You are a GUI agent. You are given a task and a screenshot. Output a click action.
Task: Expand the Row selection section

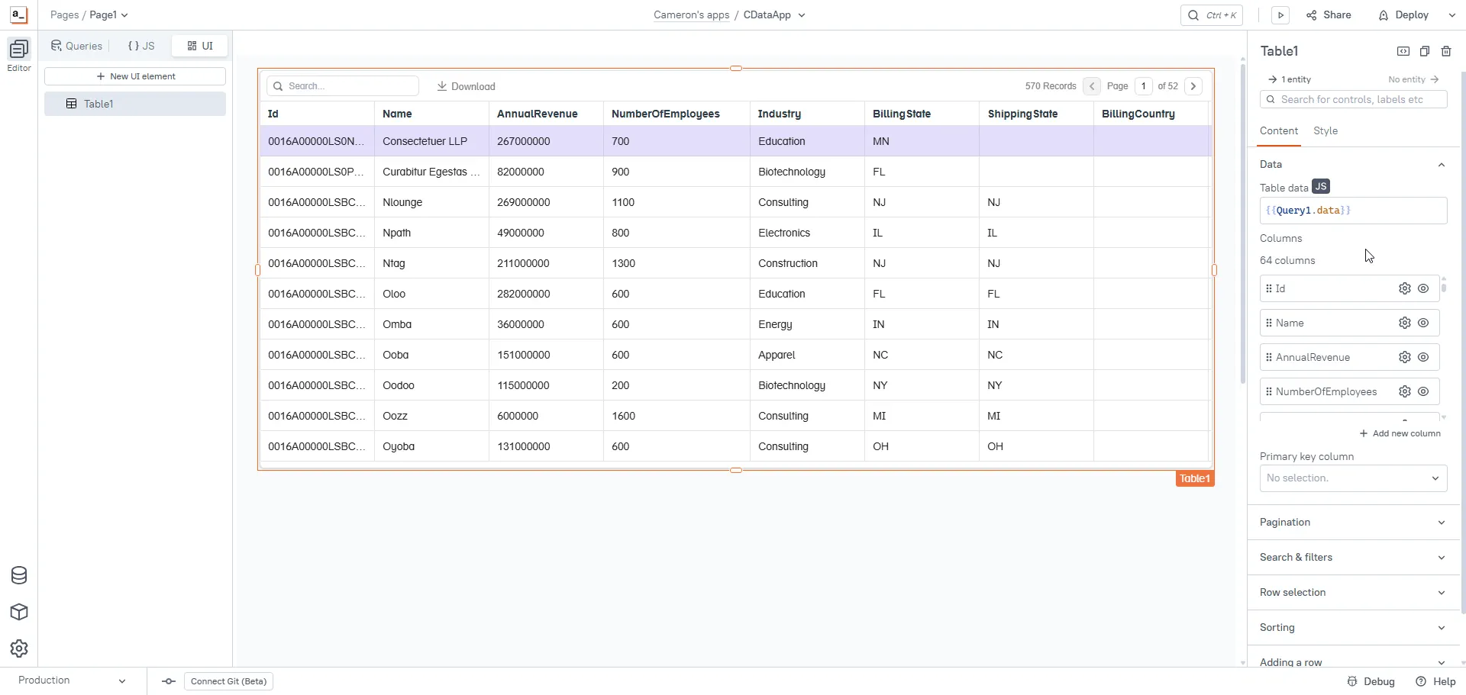click(1352, 593)
